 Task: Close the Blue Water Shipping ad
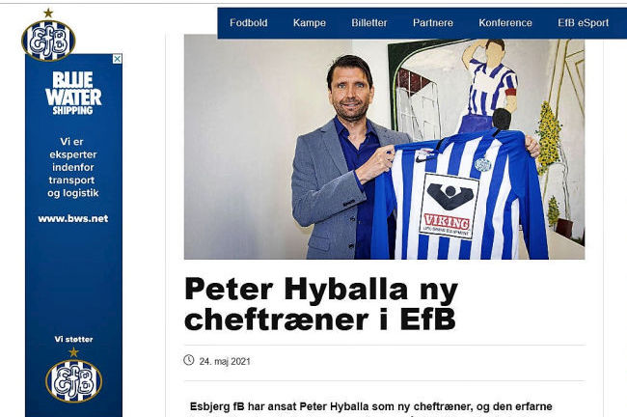click(117, 59)
